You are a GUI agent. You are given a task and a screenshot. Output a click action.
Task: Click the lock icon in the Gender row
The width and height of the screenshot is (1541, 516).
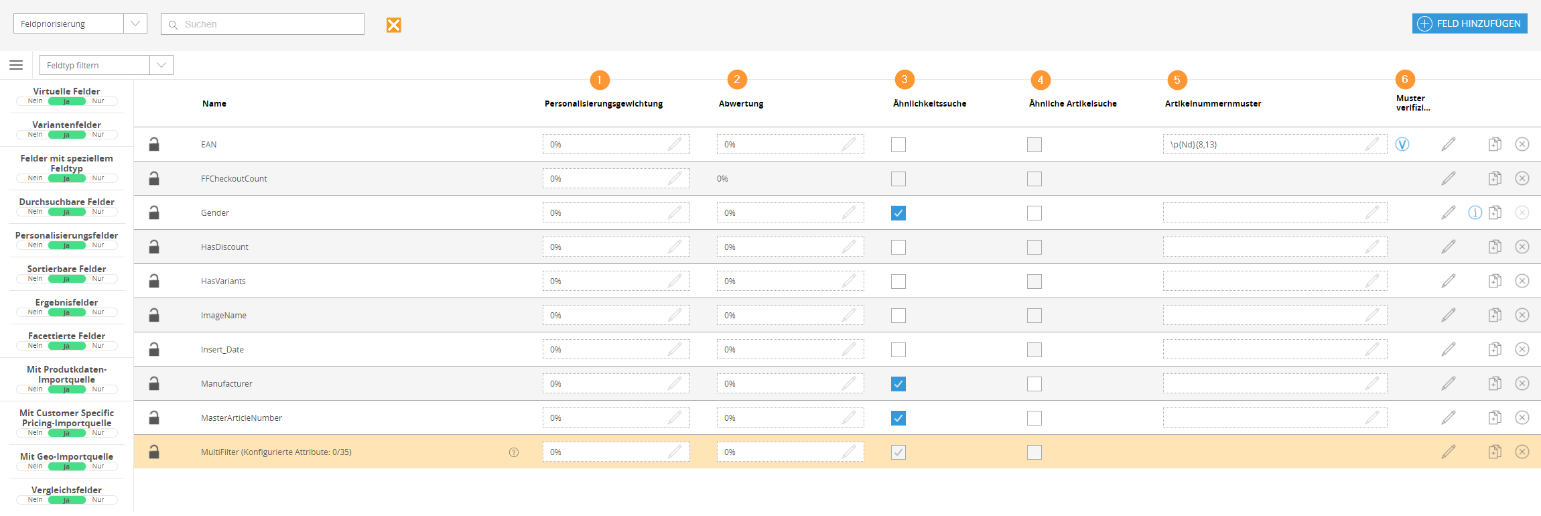154,212
